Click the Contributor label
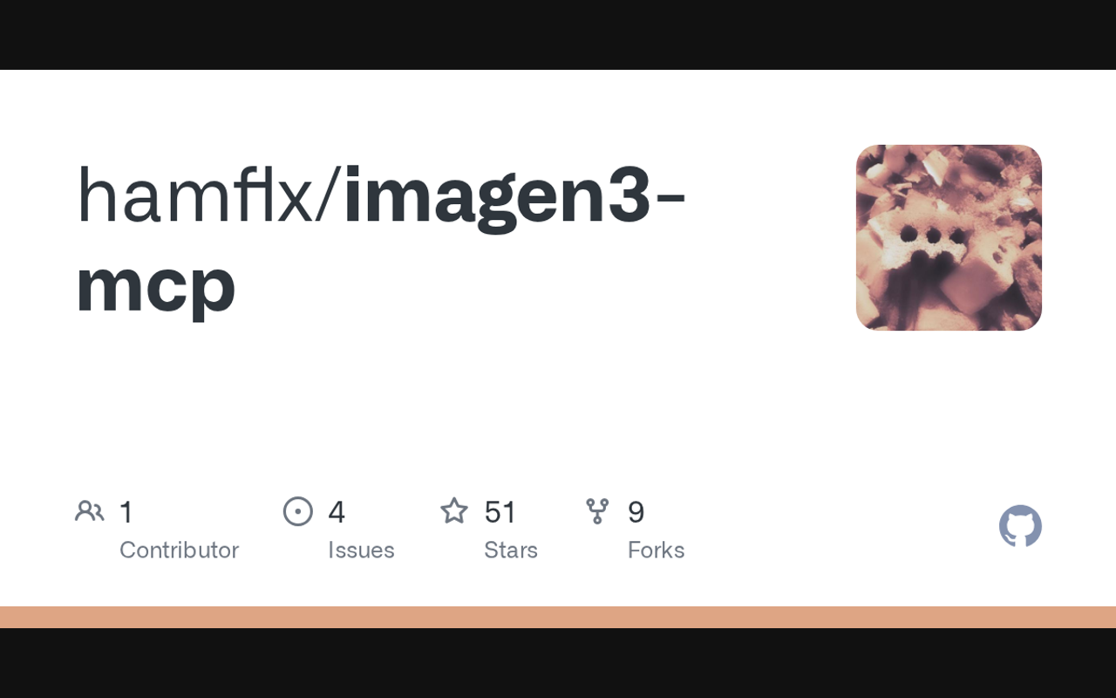Screen dimensions: 1116x698 coord(179,551)
